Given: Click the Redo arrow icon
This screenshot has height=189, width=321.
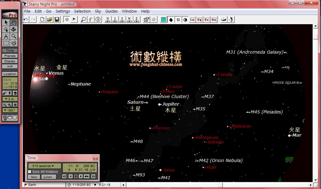Looking at the screenshot, I should click(33, 20).
